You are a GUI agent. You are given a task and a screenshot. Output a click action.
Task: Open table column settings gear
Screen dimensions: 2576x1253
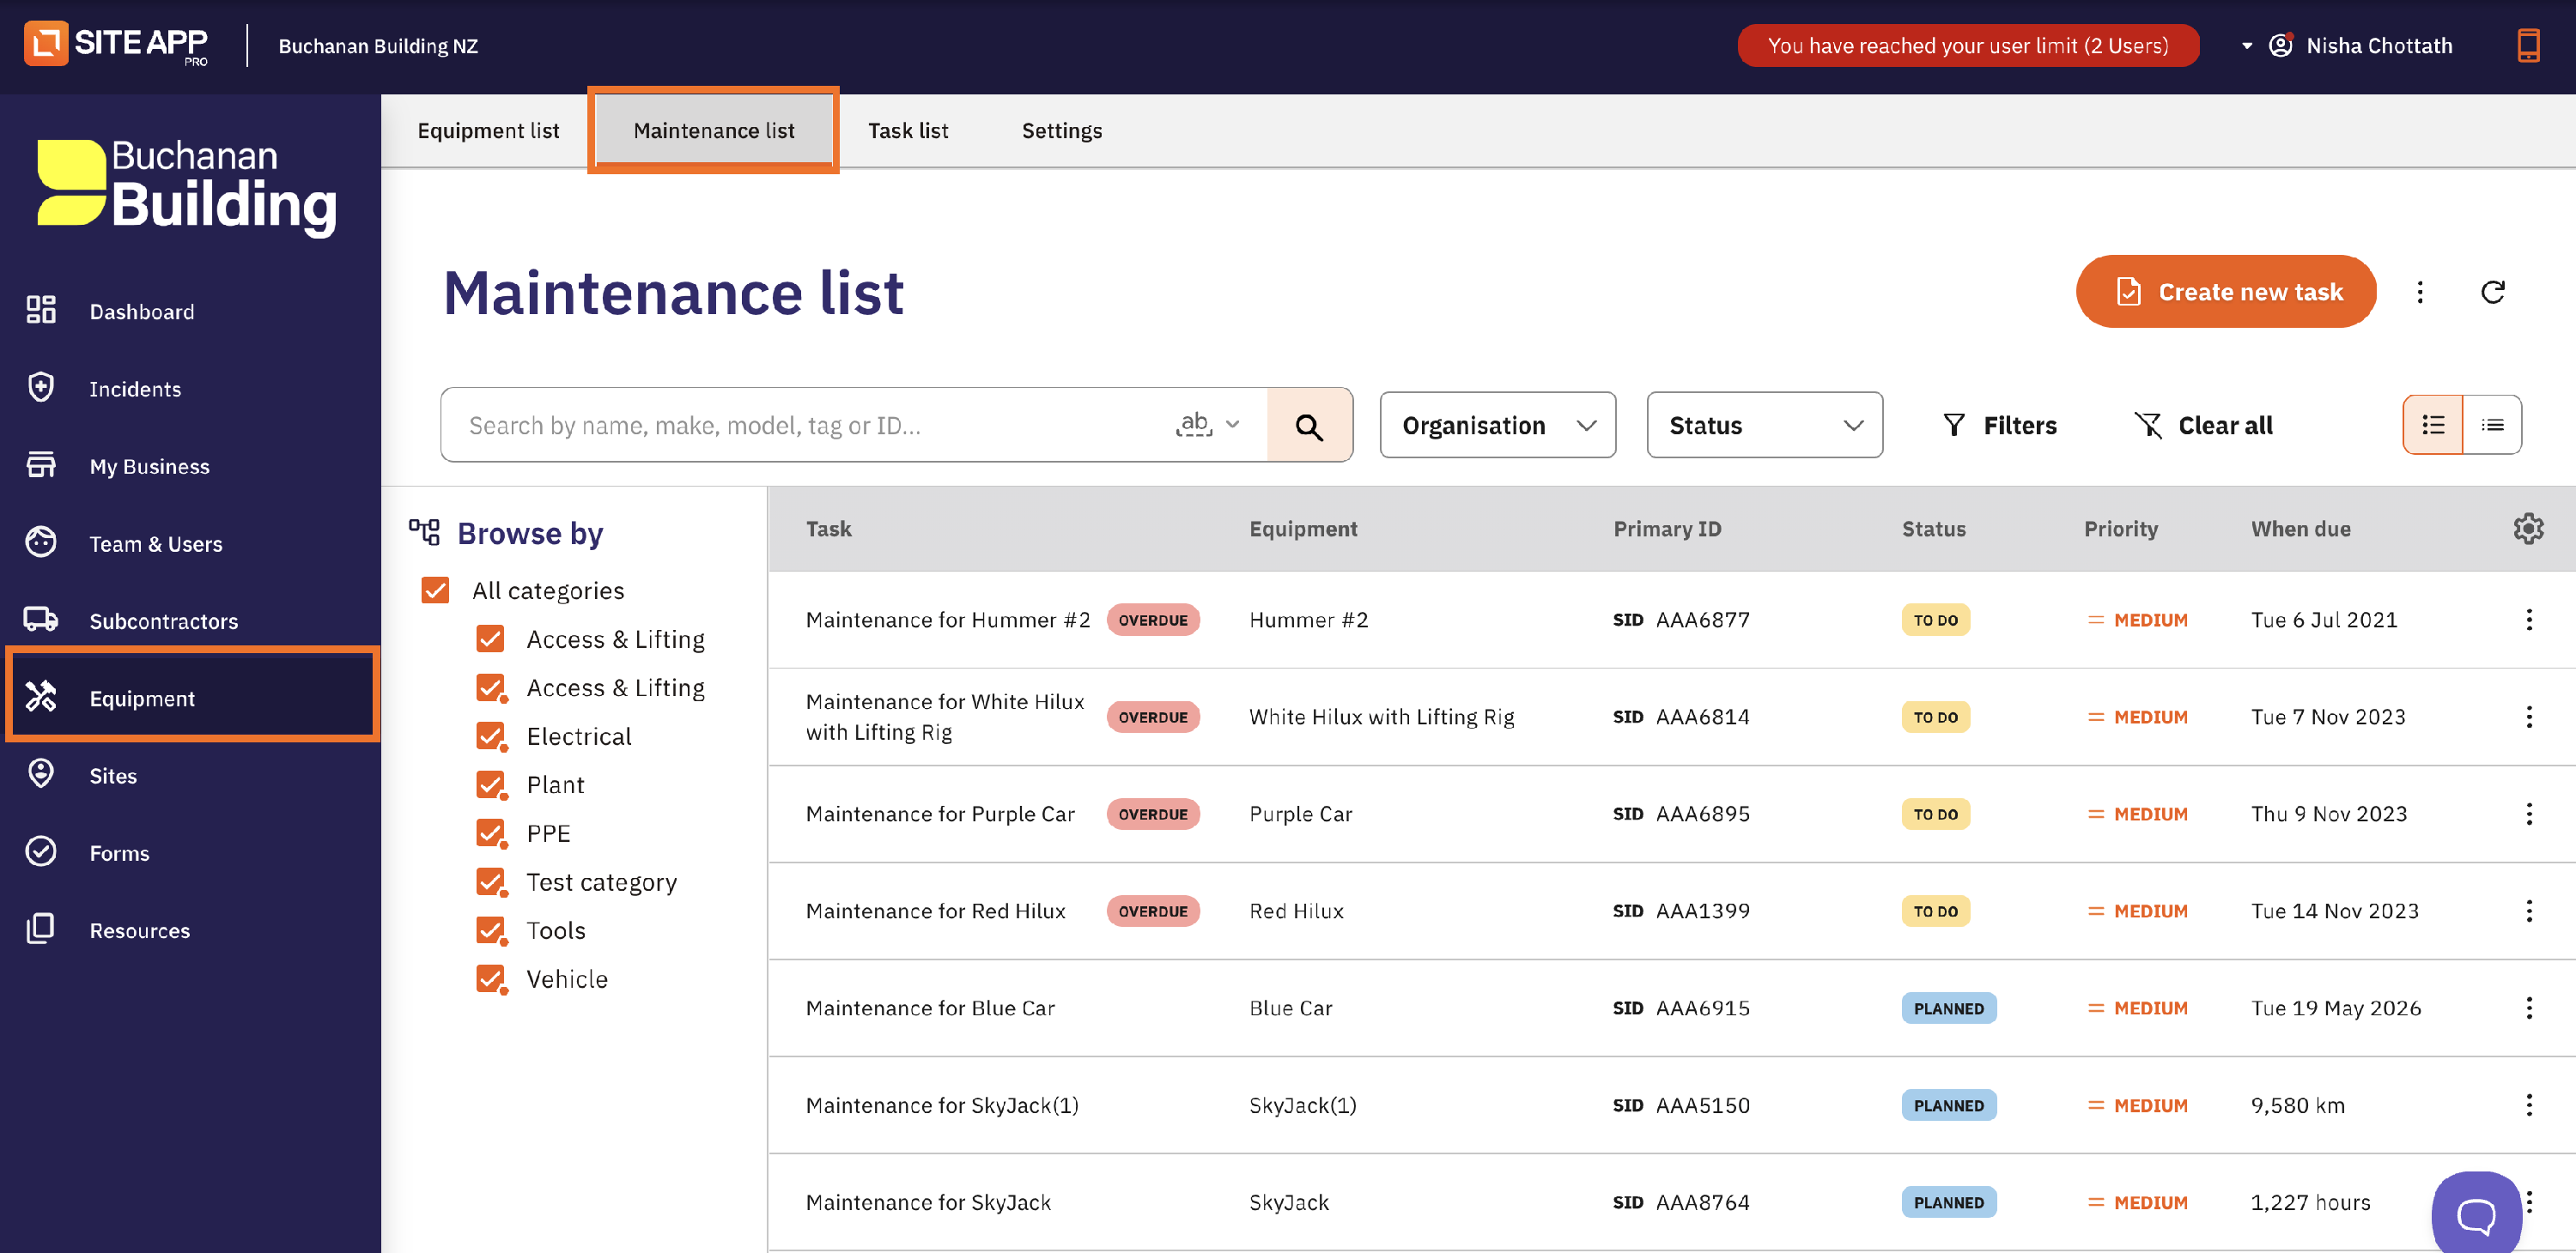tap(2528, 529)
